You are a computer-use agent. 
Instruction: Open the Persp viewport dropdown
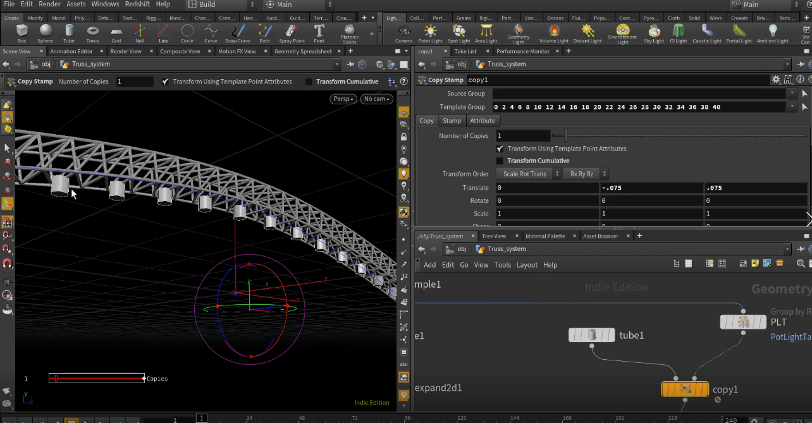342,99
